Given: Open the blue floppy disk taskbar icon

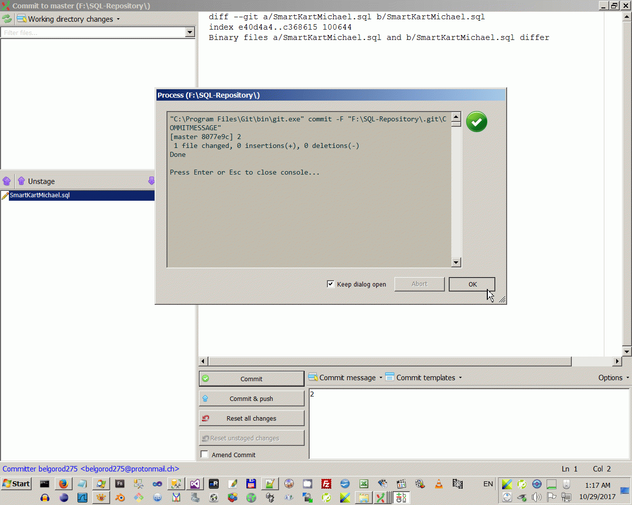Looking at the screenshot, I should pos(251,484).
